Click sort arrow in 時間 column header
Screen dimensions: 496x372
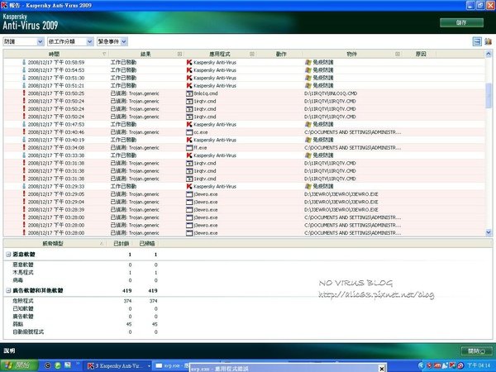104,54
